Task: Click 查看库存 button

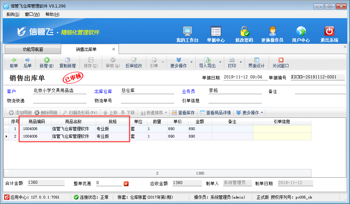Action: tap(183, 113)
